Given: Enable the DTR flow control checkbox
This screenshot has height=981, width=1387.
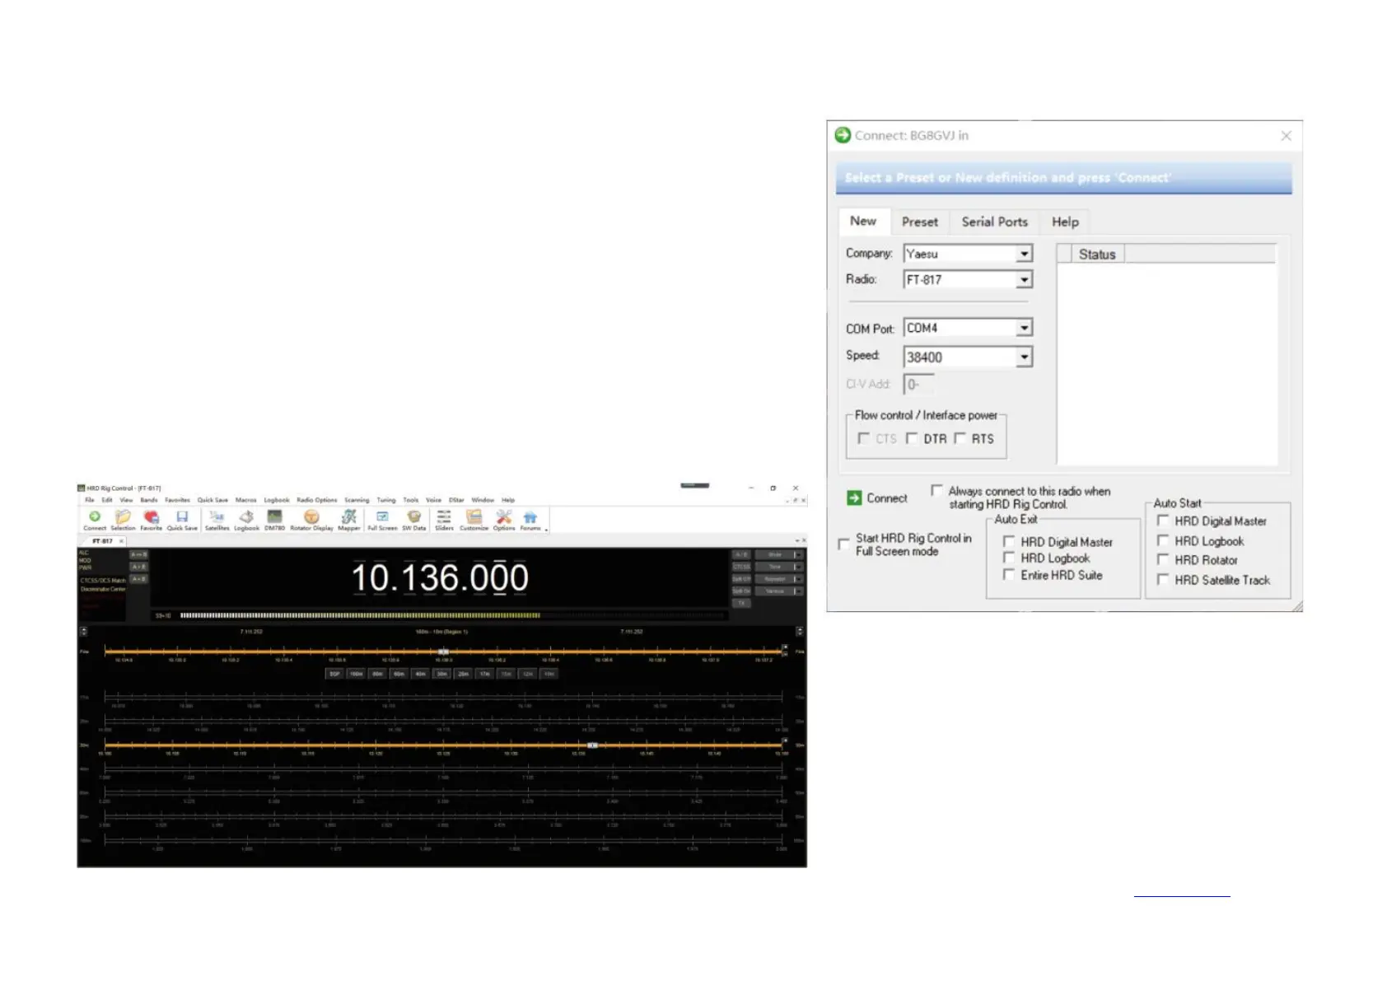Looking at the screenshot, I should (912, 438).
